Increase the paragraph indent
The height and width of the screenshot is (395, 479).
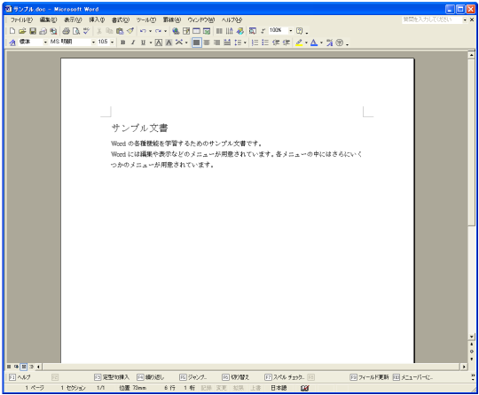tap(287, 43)
